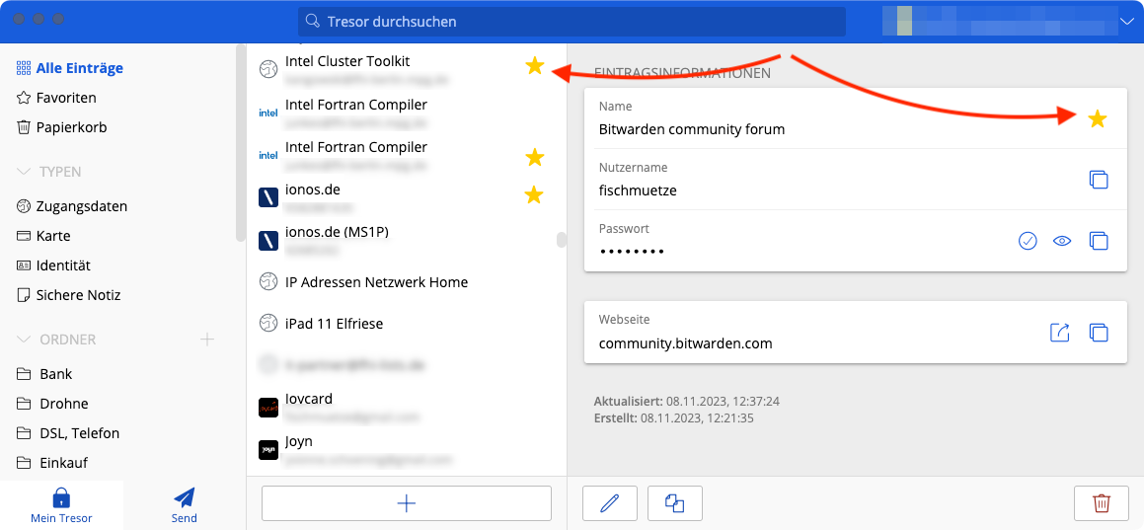The width and height of the screenshot is (1144, 530).
Task: Select the Joyn entry
Action: [407, 450]
